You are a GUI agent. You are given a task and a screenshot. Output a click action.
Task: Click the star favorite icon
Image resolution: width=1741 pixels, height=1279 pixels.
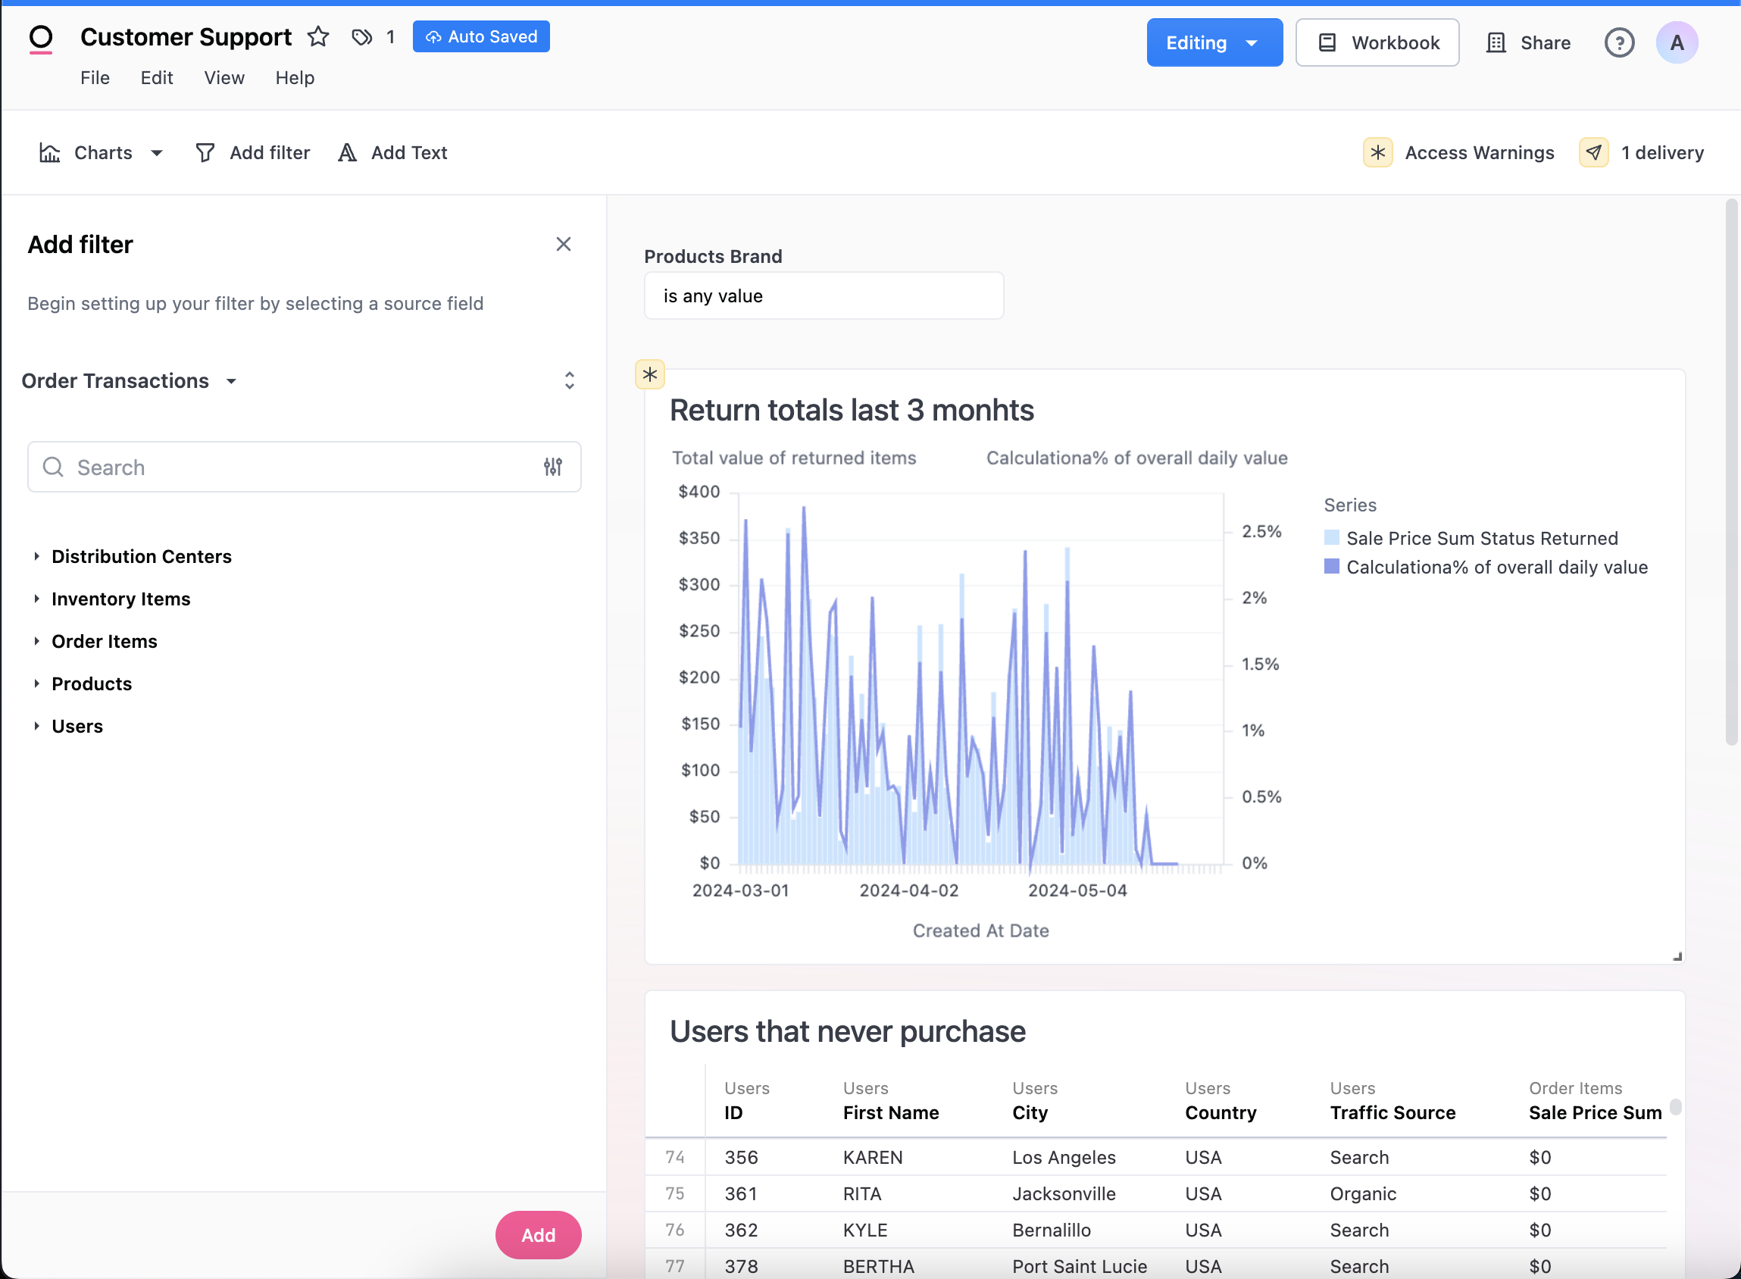click(x=318, y=36)
